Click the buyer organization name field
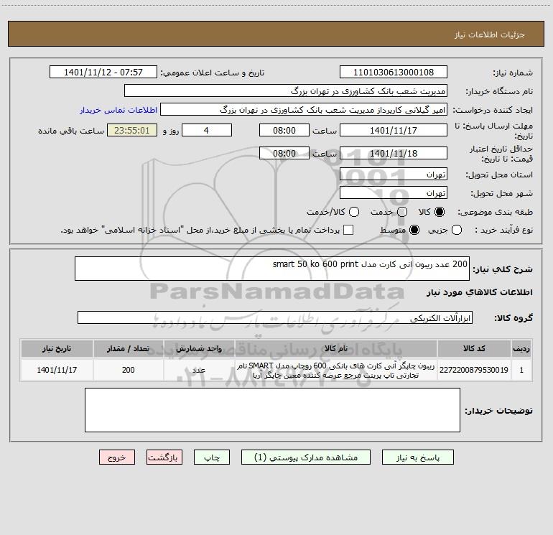Screen dimensions: 553x535 [286, 91]
